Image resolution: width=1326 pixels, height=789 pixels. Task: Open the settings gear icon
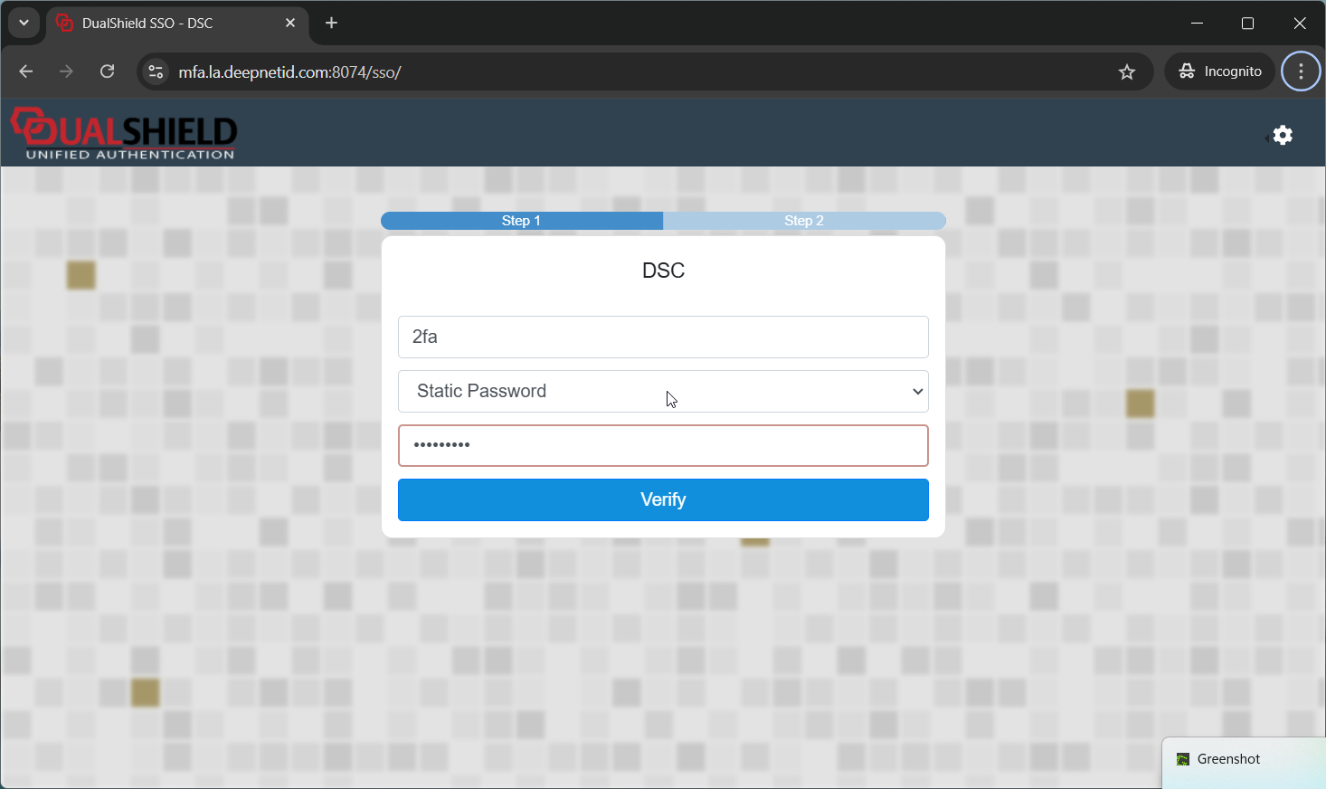click(x=1283, y=135)
